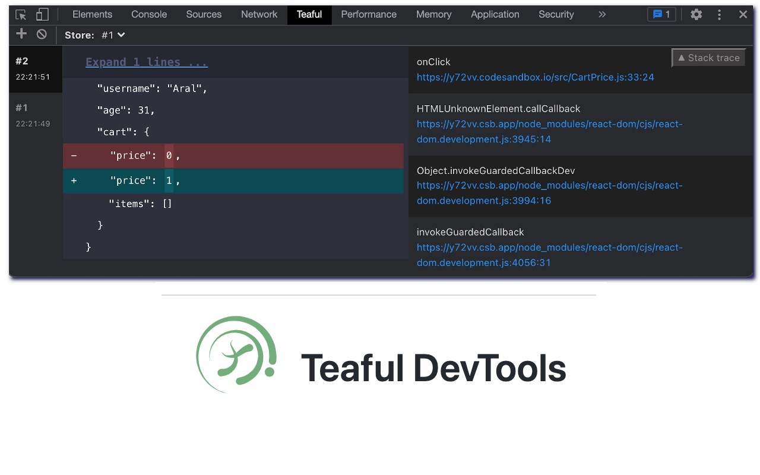
Task: Click the plus icon beside Store
Action: (21, 34)
